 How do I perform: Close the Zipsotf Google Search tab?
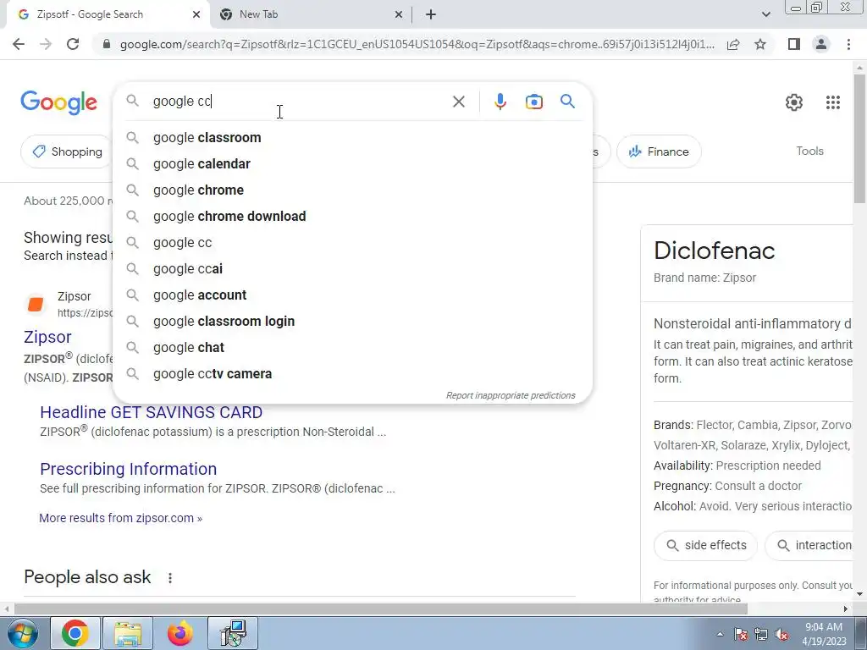point(196,15)
